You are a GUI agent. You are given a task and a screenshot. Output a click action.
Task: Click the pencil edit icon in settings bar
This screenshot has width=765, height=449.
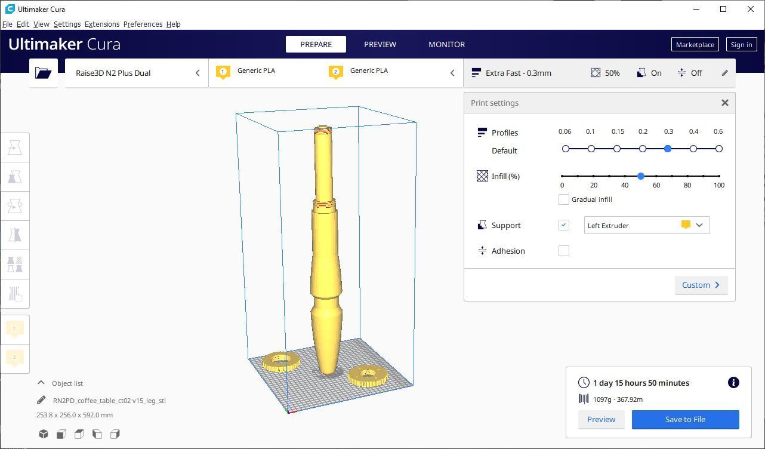tap(725, 73)
